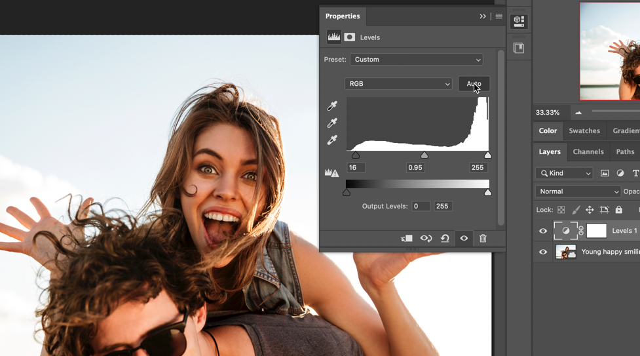Pick the black point eyedropper

click(332, 106)
